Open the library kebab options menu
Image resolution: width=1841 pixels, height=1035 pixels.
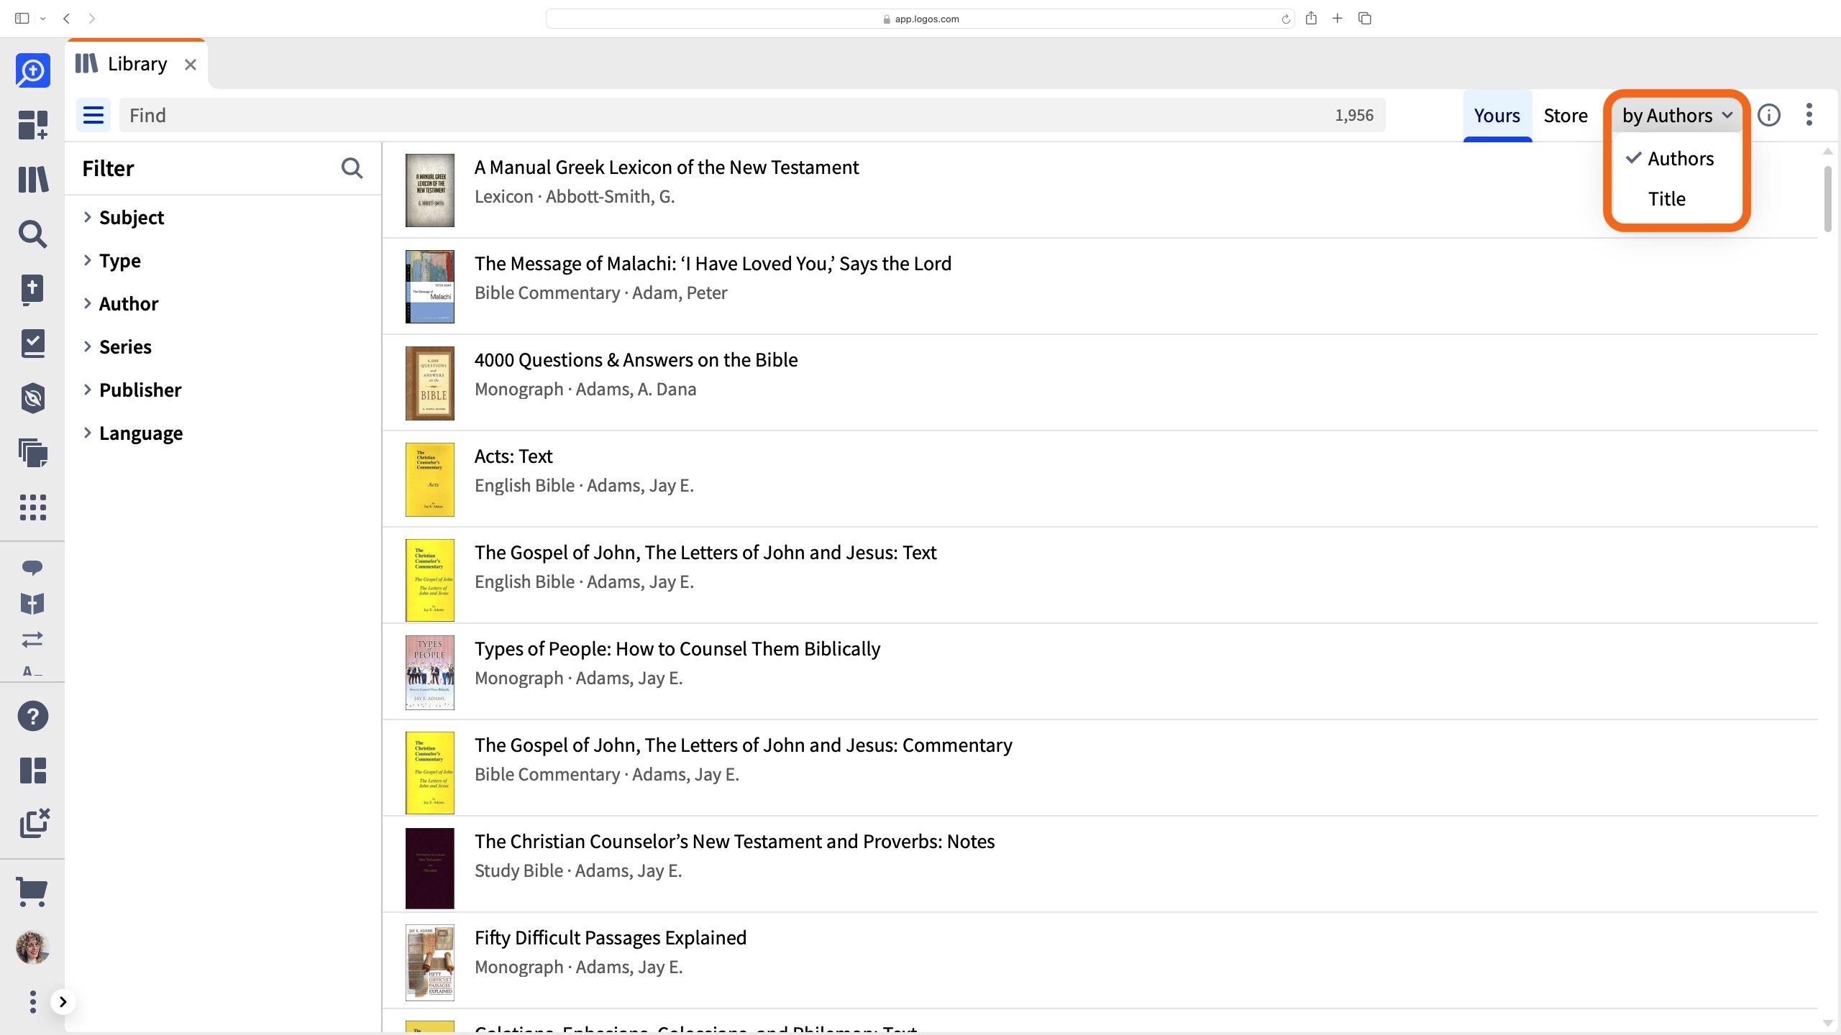coord(1809,115)
